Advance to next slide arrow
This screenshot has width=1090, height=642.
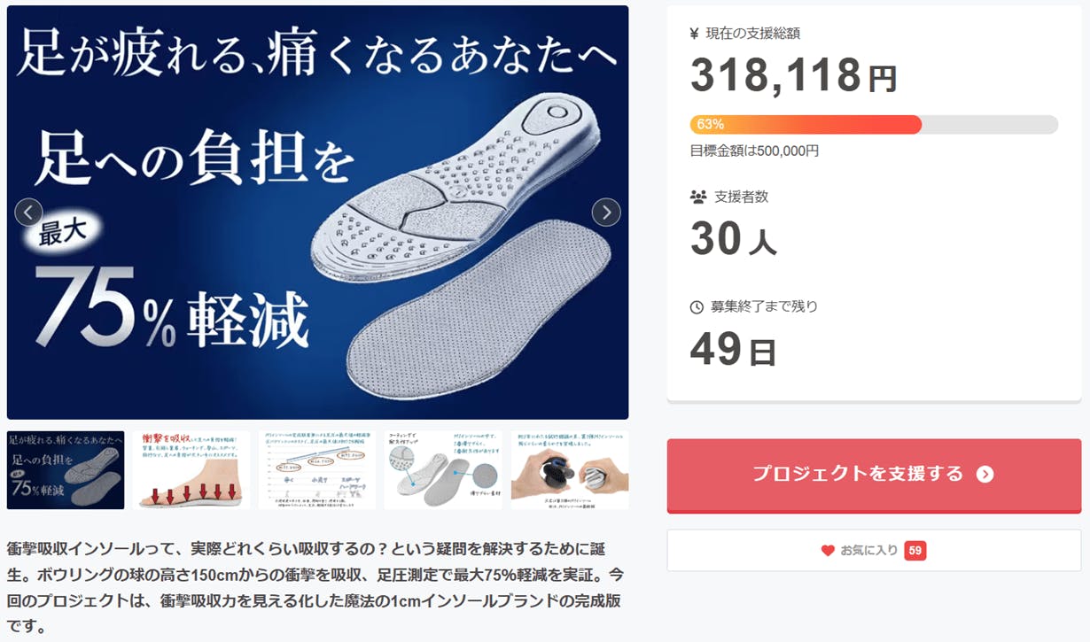pyautogui.click(x=606, y=213)
